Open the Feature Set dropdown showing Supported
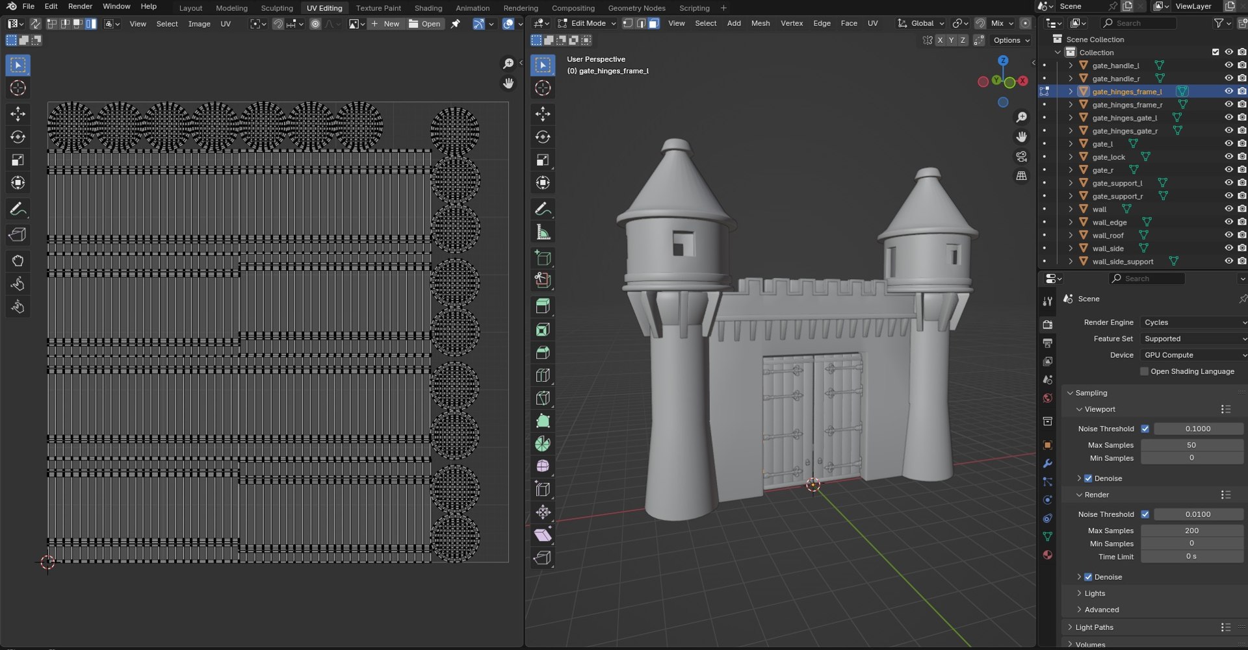The image size is (1248, 650). (x=1194, y=339)
